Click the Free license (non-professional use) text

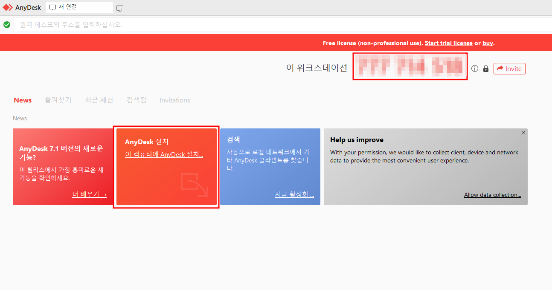pos(373,43)
